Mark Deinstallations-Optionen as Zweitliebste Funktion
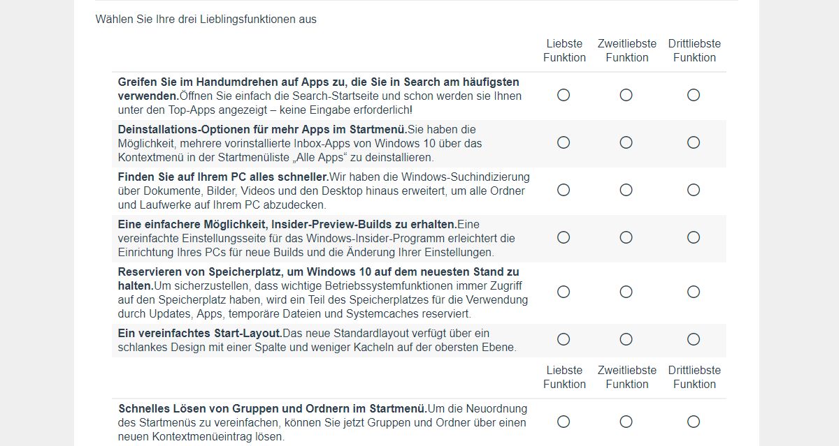839x446 pixels. tap(626, 142)
